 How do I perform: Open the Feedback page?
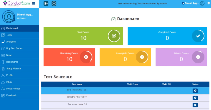(11, 95)
